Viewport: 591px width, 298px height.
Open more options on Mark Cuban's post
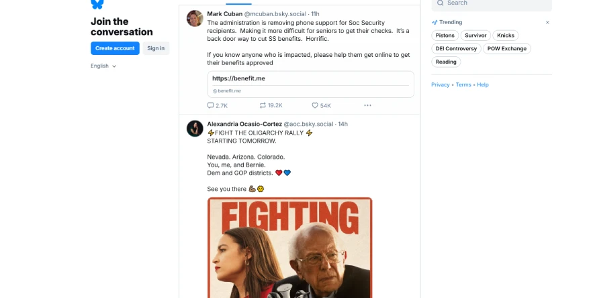click(x=367, y=106)
